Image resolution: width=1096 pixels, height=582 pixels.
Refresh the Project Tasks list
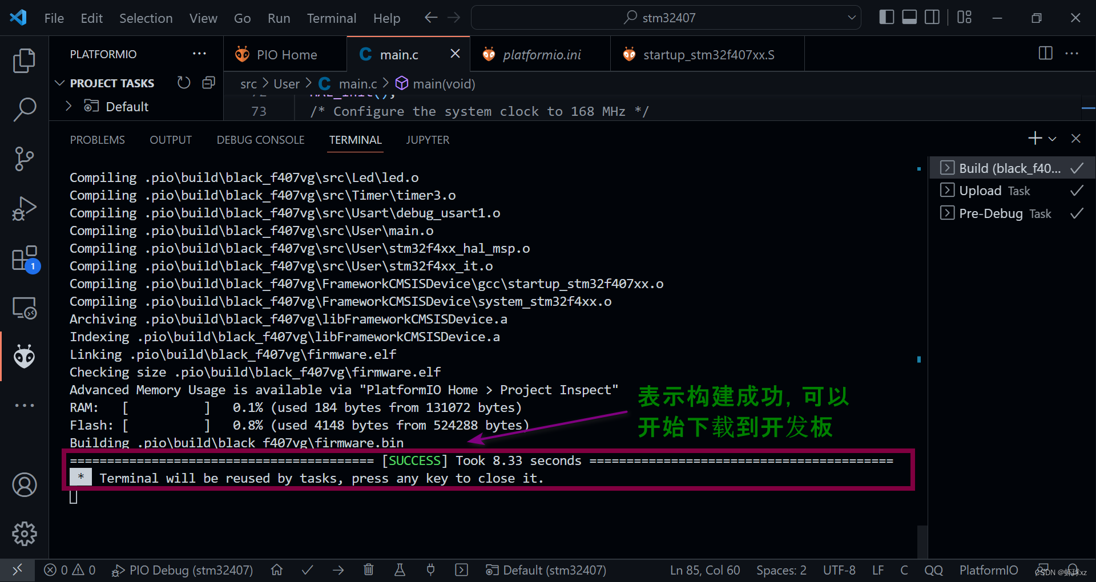point(183,83)
